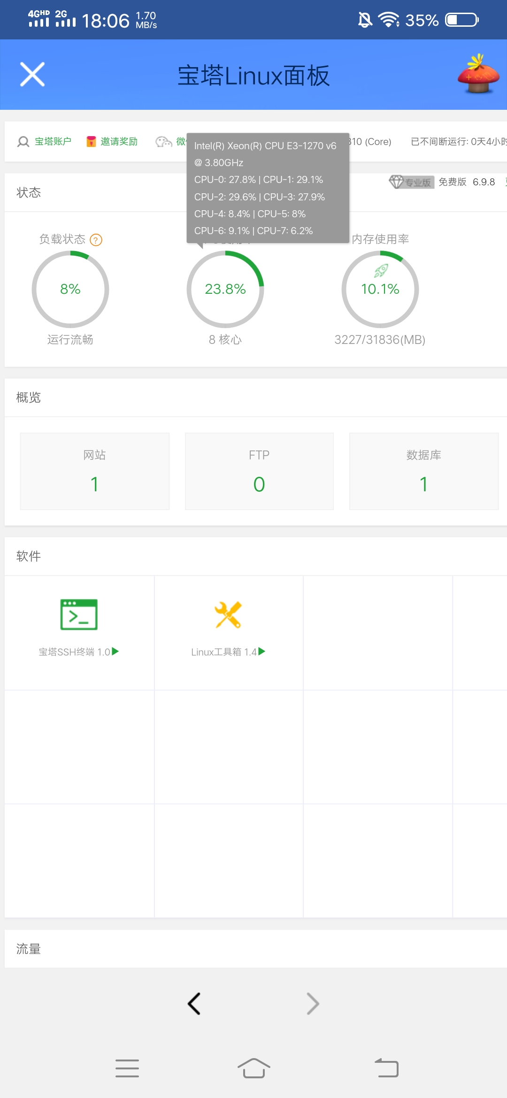Click memory value 3227/31836(MB)

(380, 339)
